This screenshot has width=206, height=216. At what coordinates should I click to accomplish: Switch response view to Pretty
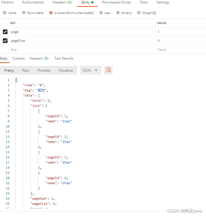9,70
